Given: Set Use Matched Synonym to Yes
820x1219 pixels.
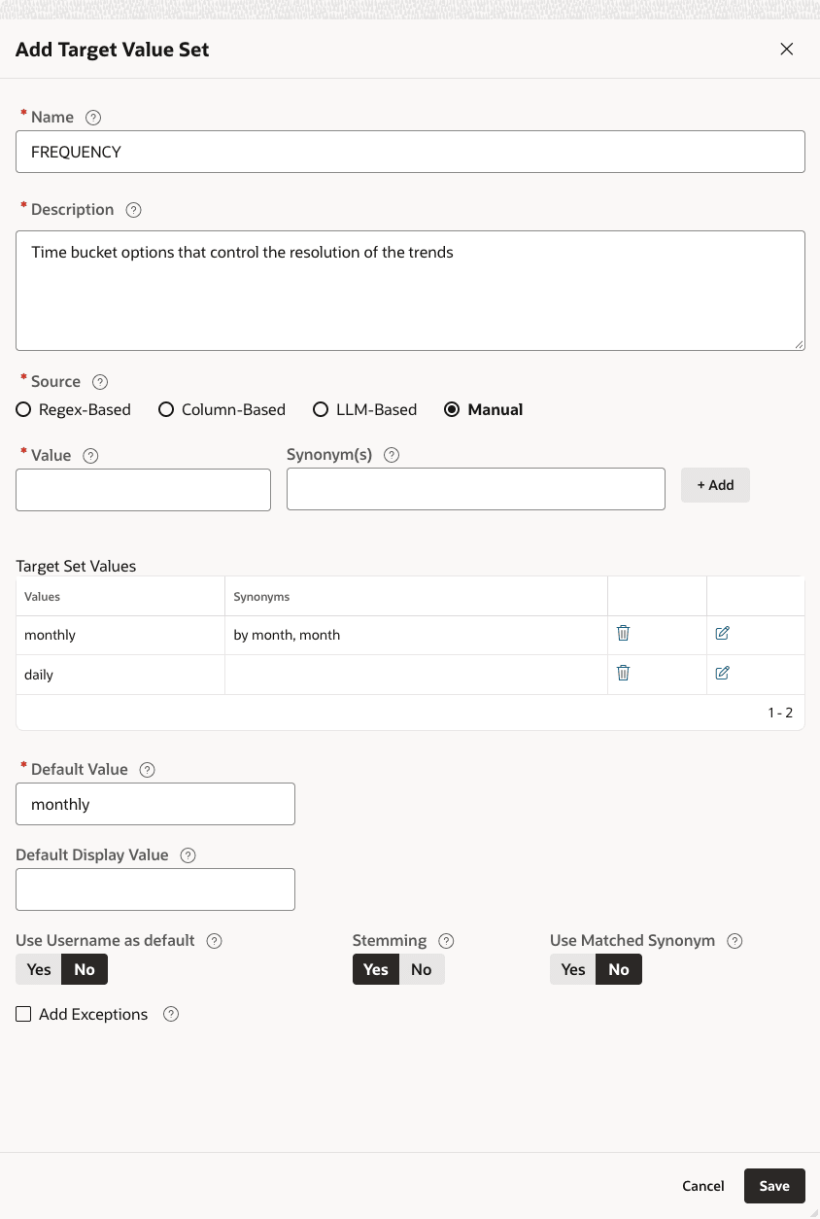Looking at the screenshot, I should click(573, 969).
